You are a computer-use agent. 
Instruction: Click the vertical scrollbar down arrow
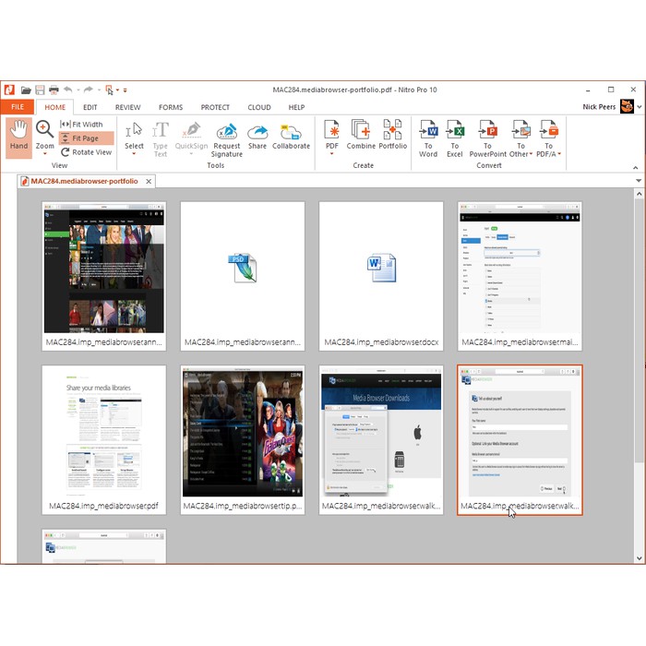click(x=640, y=557)
